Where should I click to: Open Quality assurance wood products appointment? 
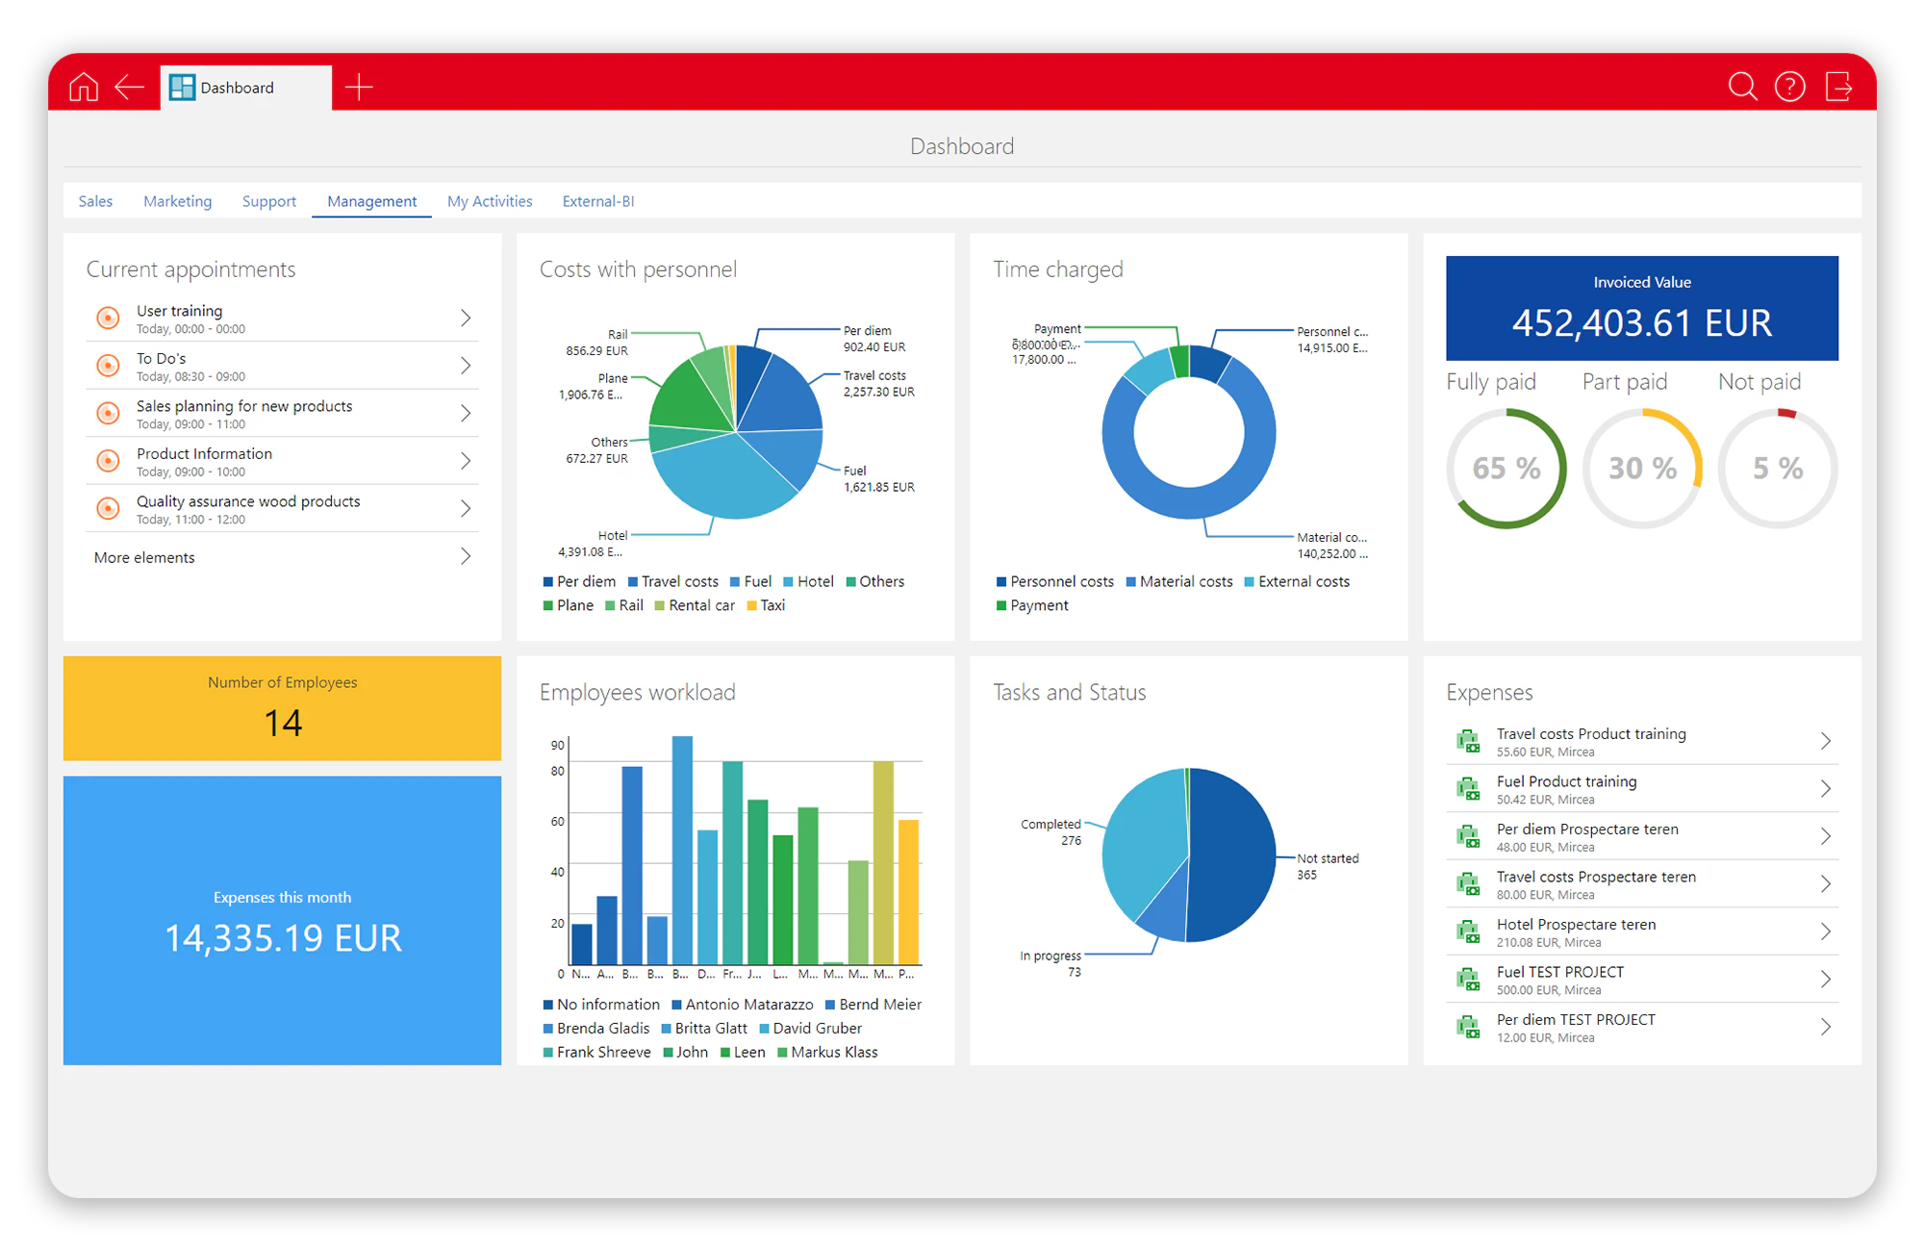[x=248, y=502]
